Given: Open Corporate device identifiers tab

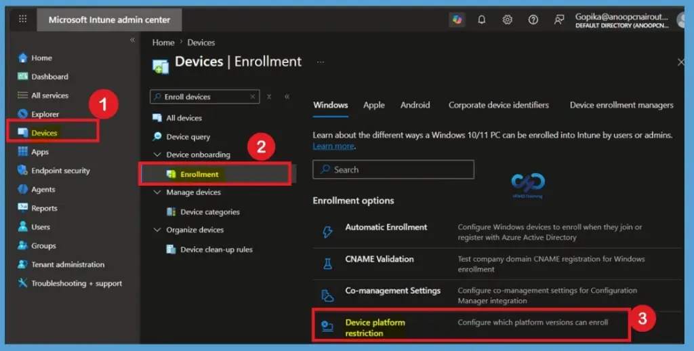Looking at the screenshot, I should click(x=498, y=105).
